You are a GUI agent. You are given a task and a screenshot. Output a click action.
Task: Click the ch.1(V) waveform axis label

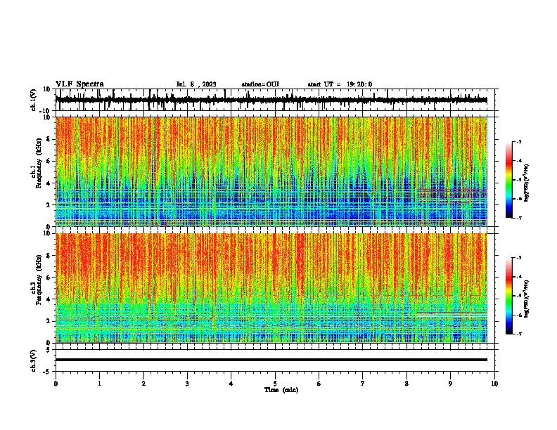click(x=34, y=100)
